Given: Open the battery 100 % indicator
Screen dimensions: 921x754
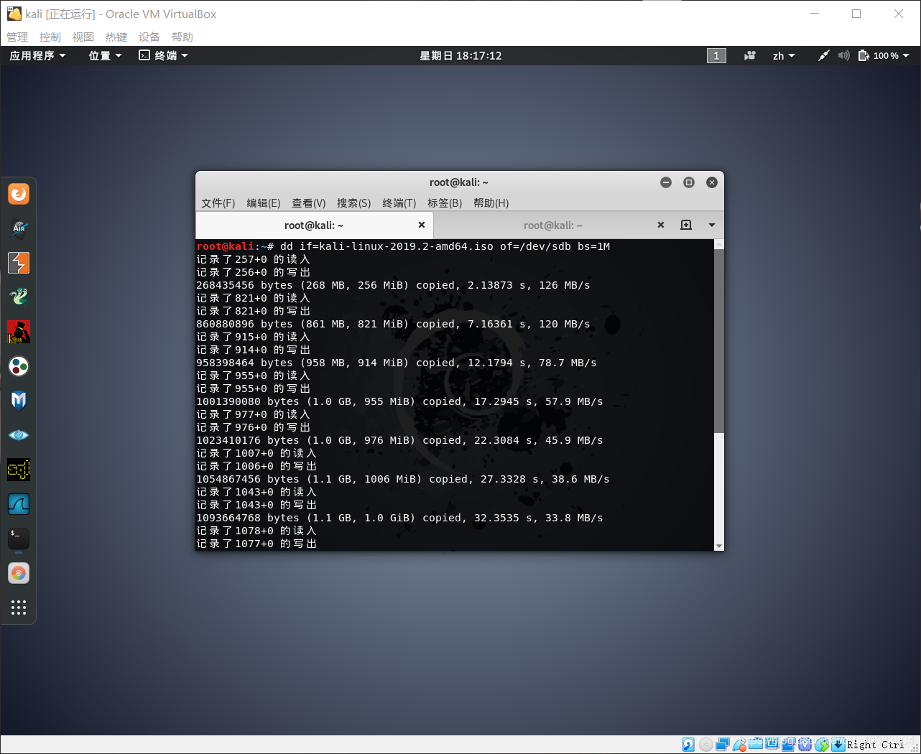Looking at the screenshot, I should coord(879,55).
